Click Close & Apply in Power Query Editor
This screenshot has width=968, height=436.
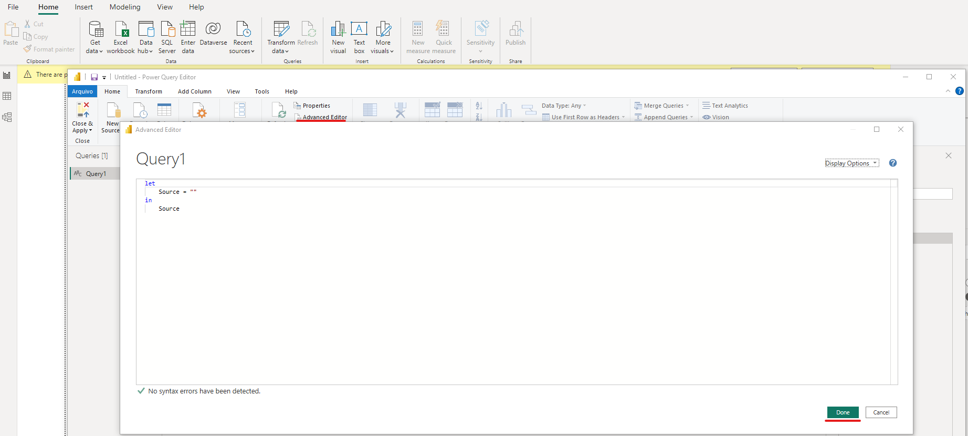(83, 117)
